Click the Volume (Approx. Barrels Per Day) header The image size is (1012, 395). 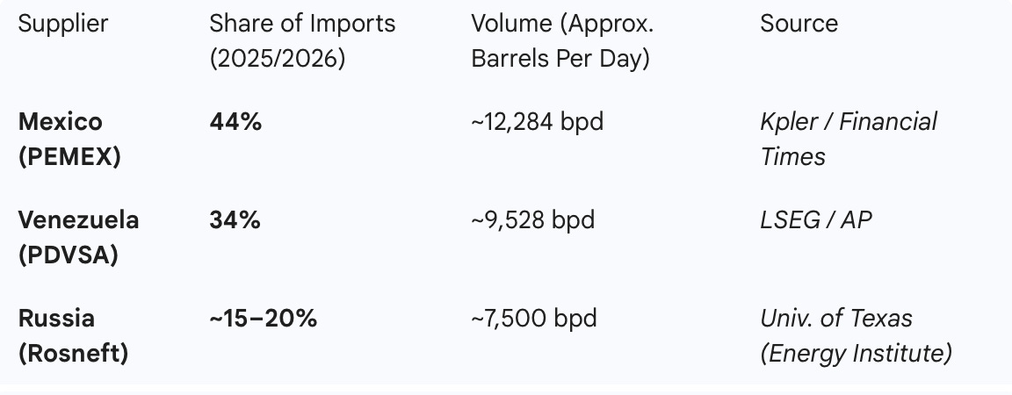[x=562, y=41]
